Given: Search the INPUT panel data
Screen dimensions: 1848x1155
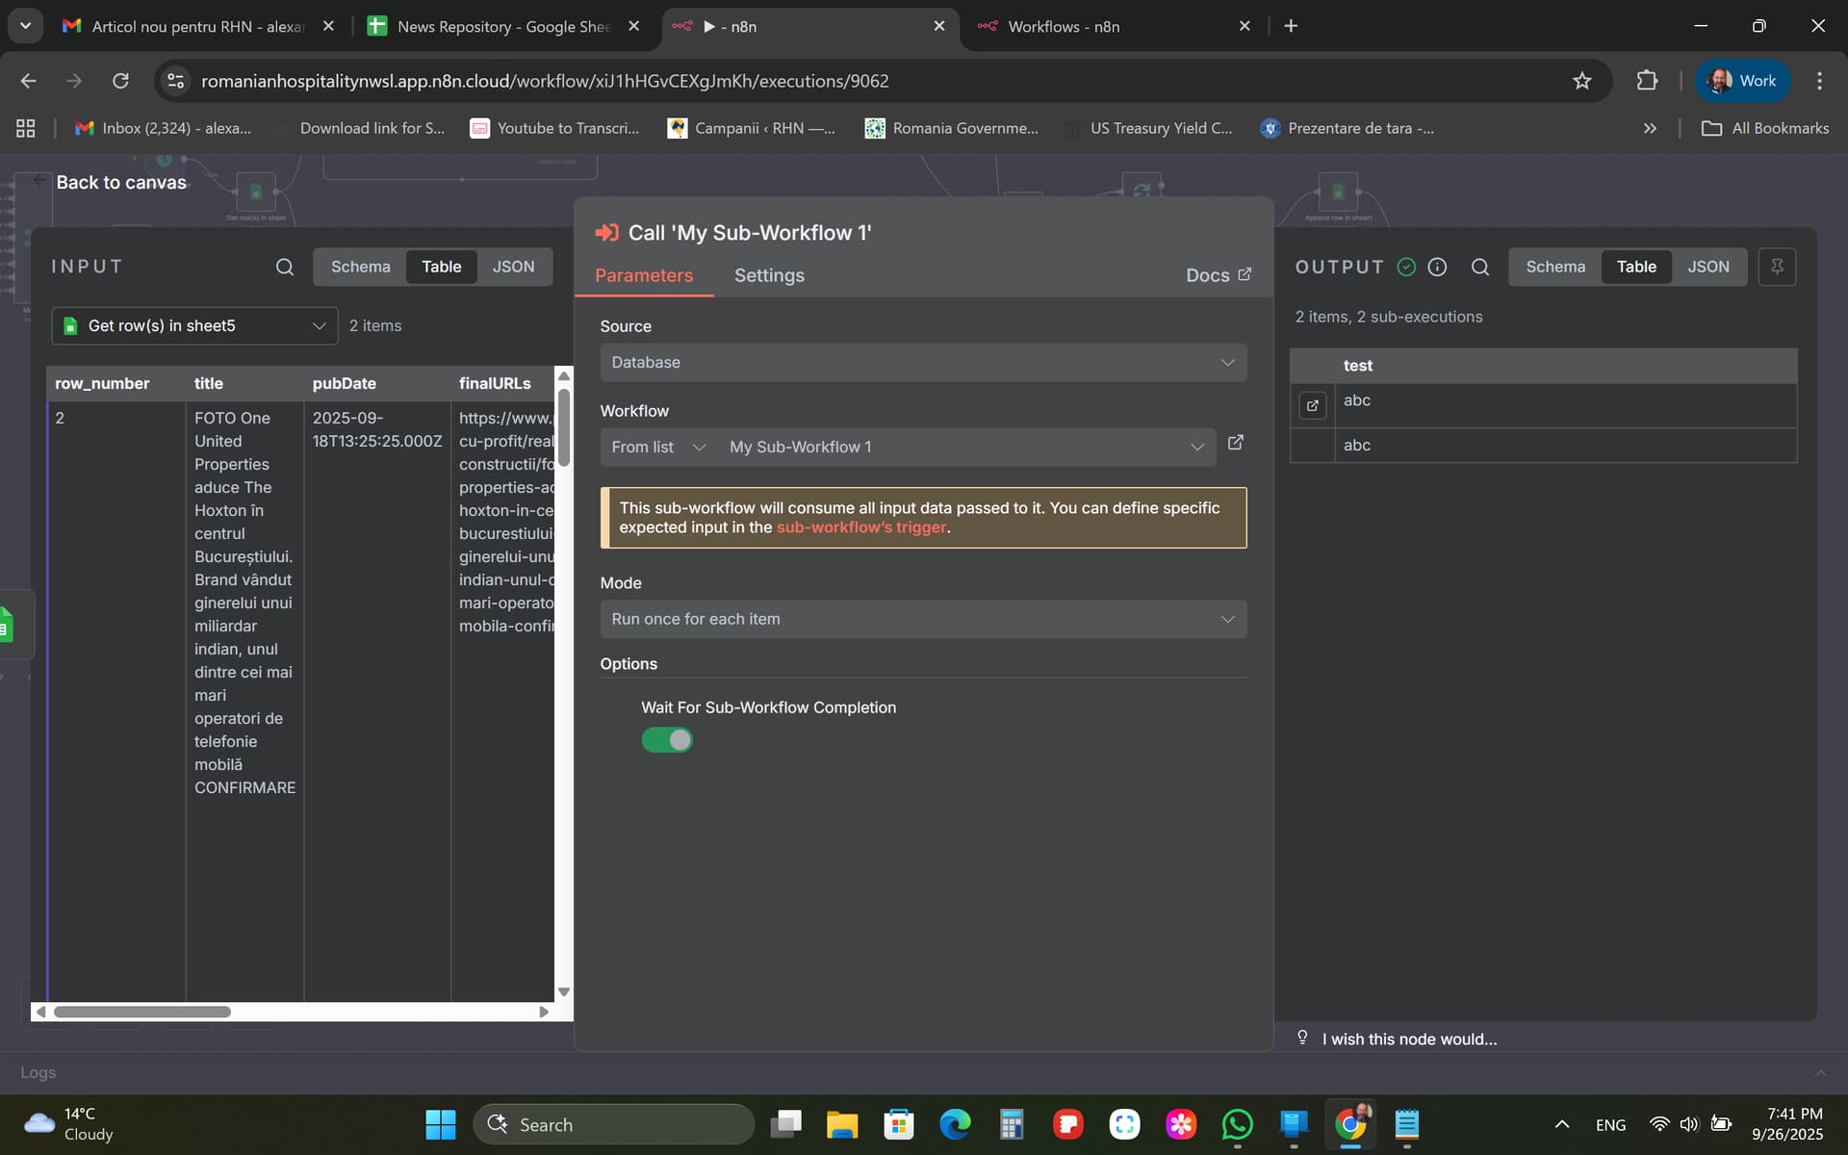Looking at the screenshot, I should (284, 267).
